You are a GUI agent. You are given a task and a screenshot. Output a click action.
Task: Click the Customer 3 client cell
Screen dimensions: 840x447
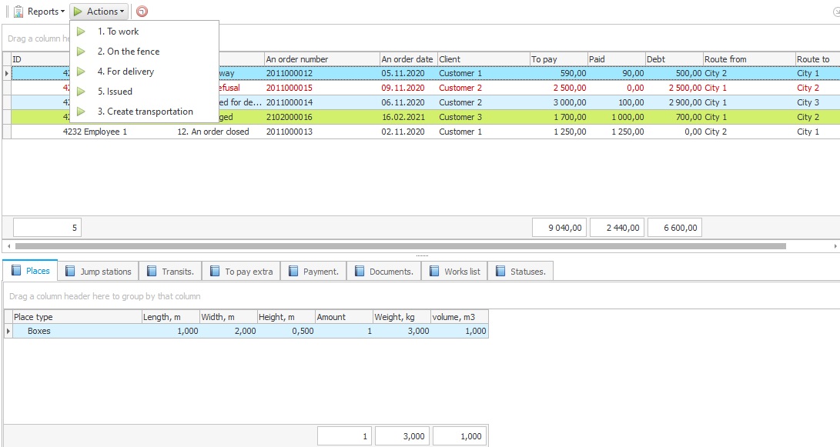[x=484, y=117]
